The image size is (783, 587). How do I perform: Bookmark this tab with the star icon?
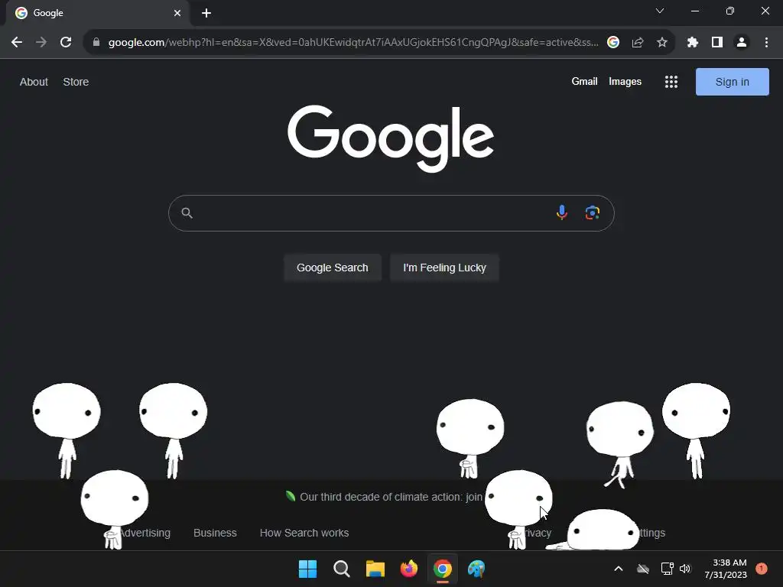662,43
